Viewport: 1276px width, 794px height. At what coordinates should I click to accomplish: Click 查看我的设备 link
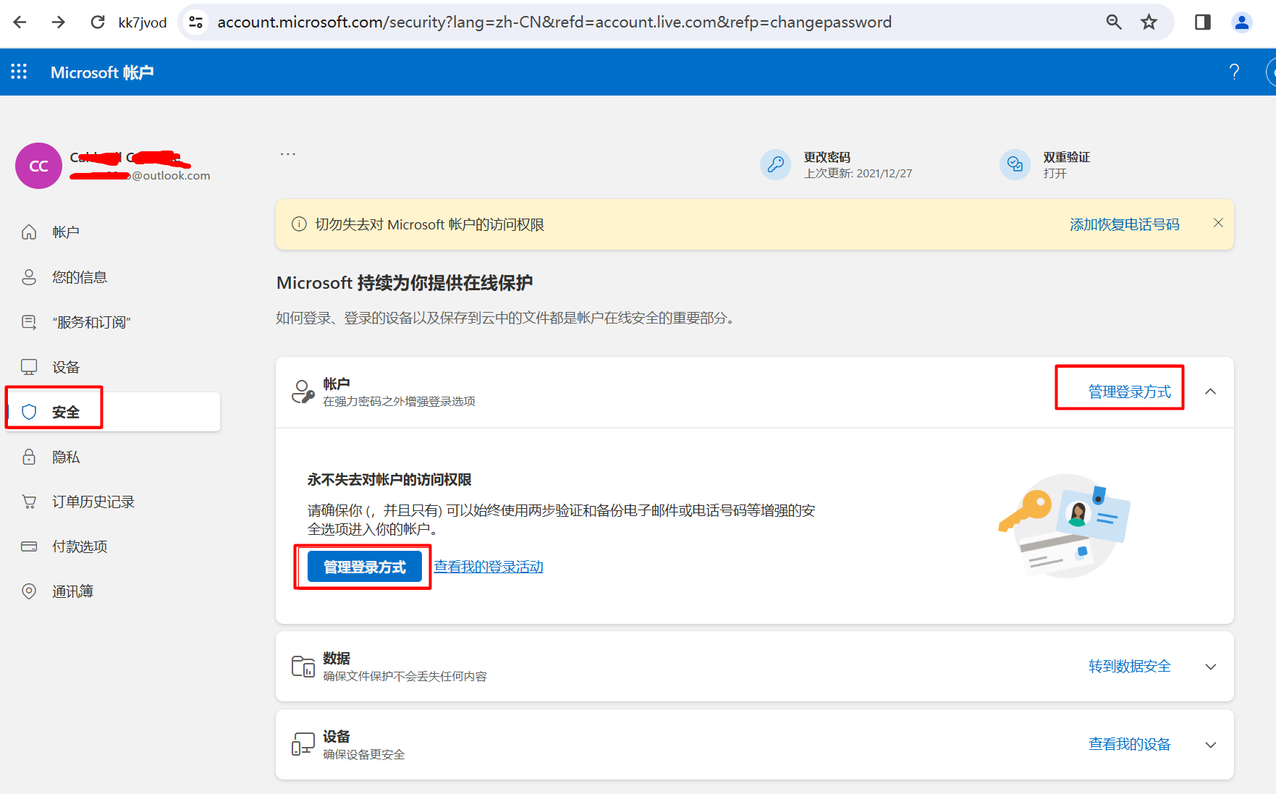point(1129,744)
